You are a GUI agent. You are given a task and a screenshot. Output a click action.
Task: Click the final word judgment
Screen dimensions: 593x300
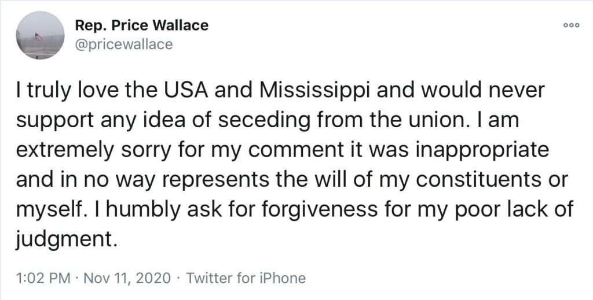[x=64, y=239]
